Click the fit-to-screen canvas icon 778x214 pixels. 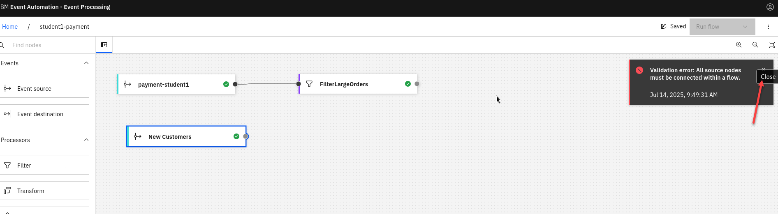[771, 45]
